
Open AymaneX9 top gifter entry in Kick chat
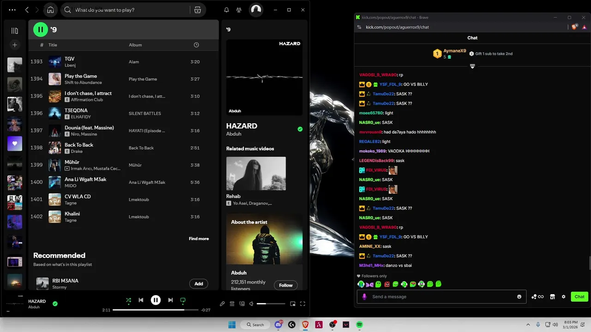click(x=450, y=53)
